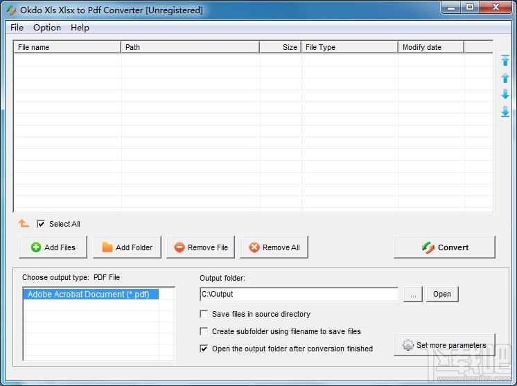Minimize the converter window
The width and height of the screenshot is (517, 386).
451,7
